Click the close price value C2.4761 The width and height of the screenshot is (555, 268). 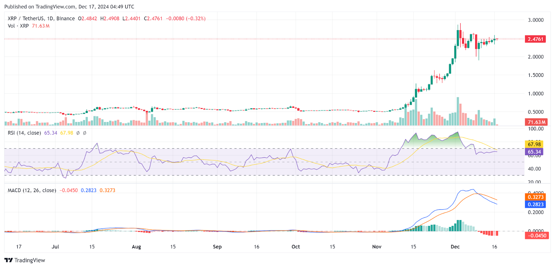(153, 18)
